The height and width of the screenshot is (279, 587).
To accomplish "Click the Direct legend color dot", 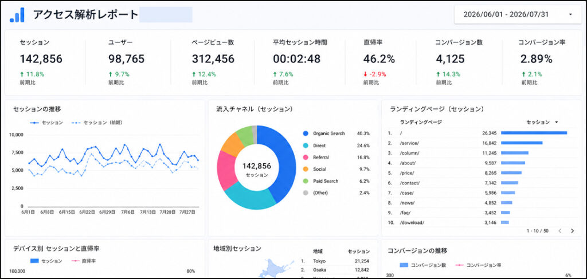I will coord(306,146).
